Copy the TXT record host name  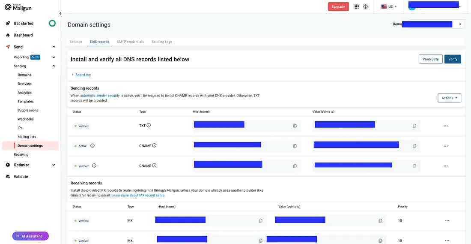[x=295, y=126]
